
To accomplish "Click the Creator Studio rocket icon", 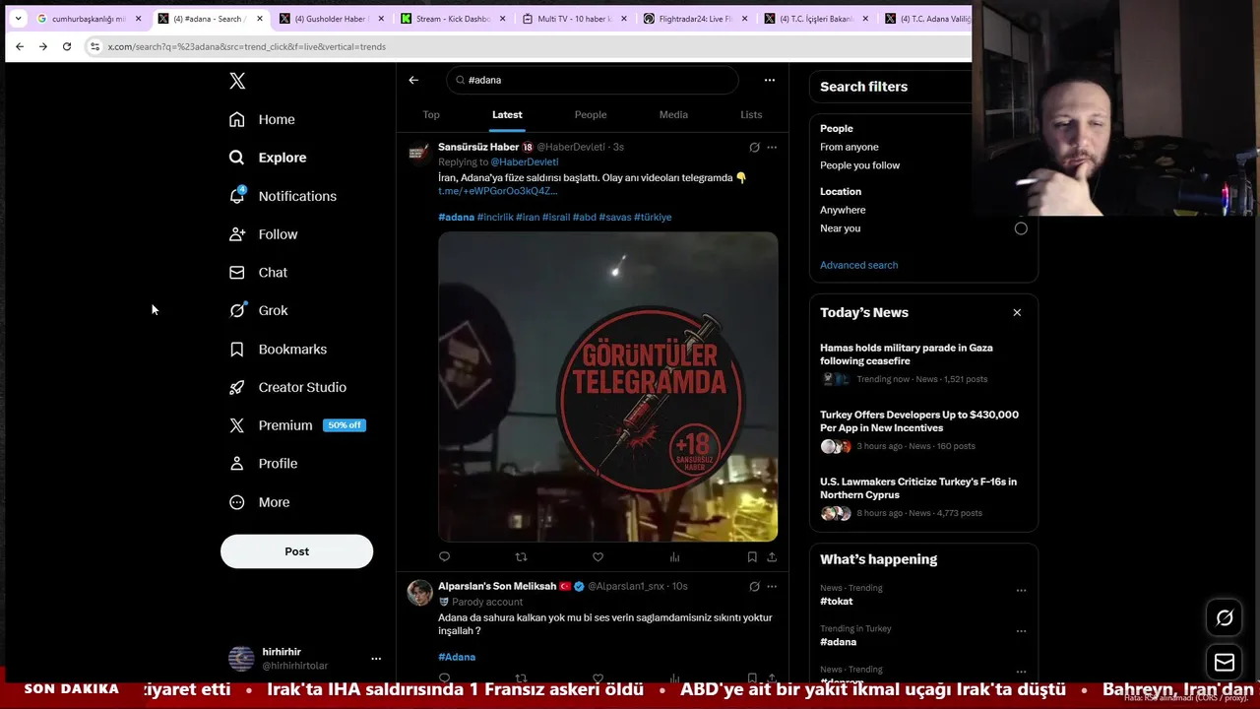I will [x=236, y=387].
